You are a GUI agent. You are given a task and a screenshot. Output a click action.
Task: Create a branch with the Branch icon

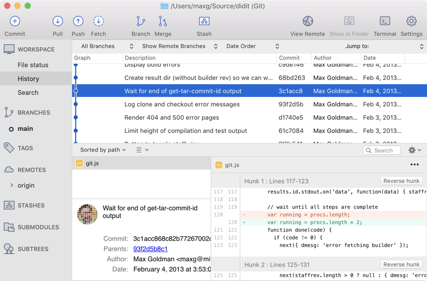click(x=141, y=21)
